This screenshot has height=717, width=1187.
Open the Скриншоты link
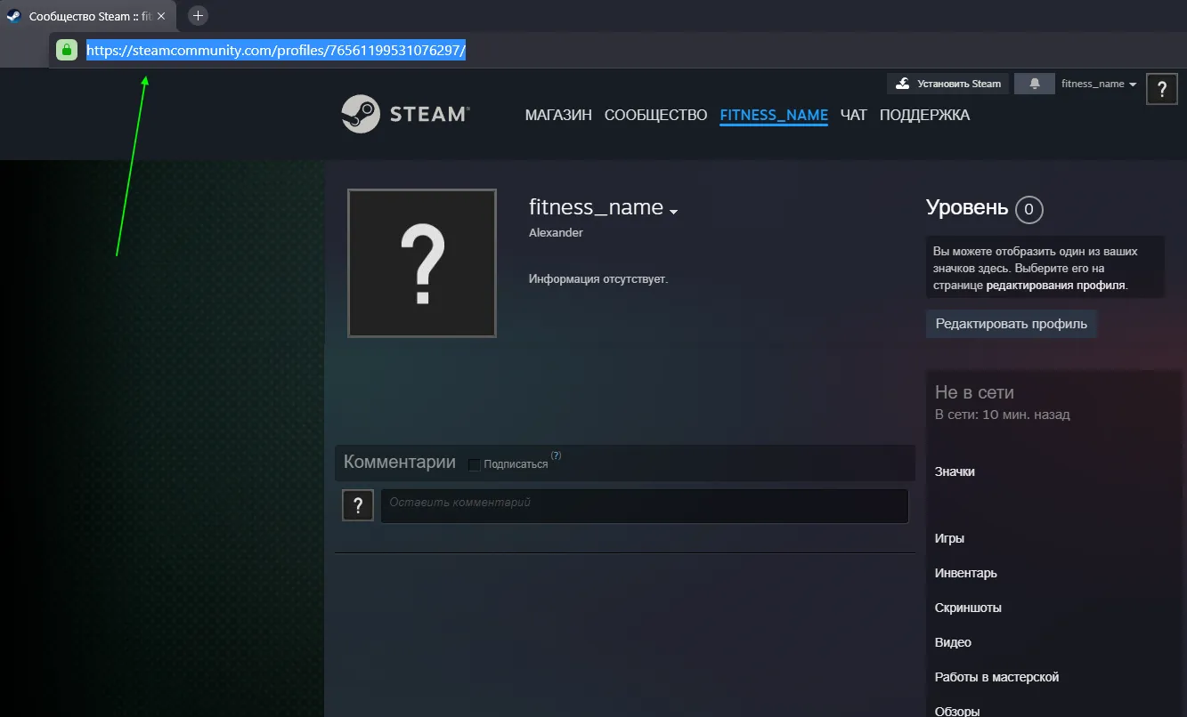(x=968, y=608)
